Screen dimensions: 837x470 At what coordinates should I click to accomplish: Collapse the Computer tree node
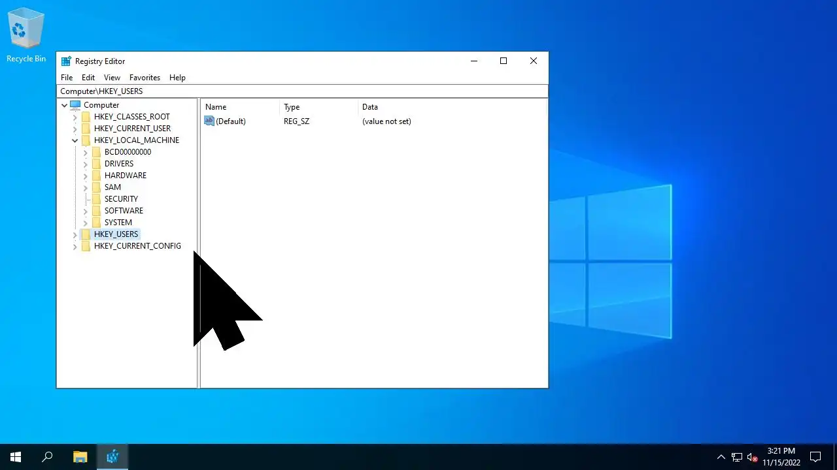tap(64, 105)
